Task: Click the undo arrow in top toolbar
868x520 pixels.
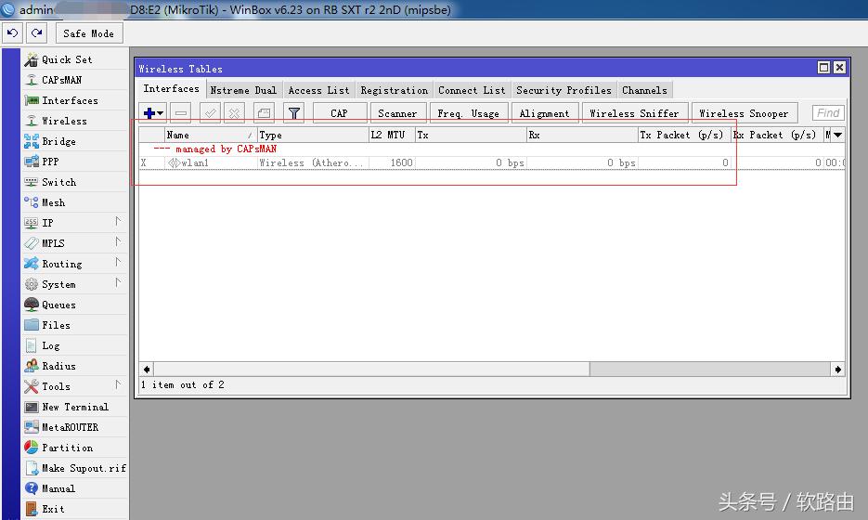Action: tap(13, 32)
